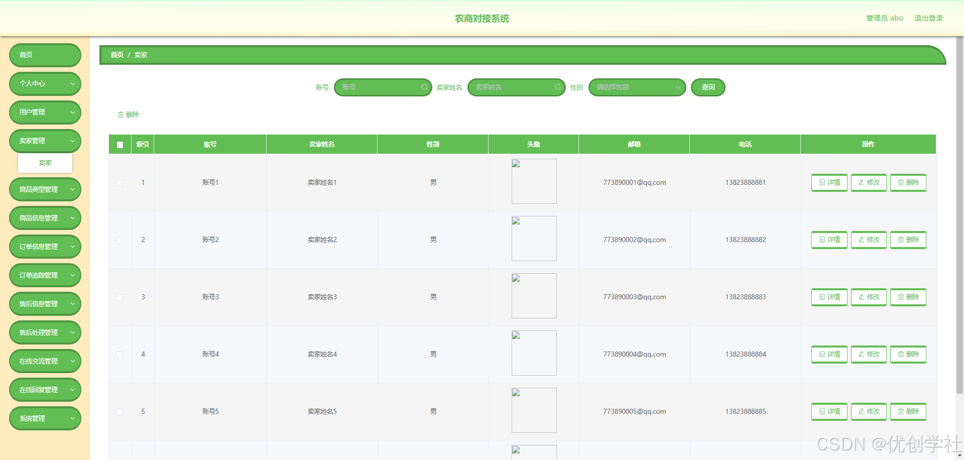Image resolution: width=964 pixels, height=460 pixels.
Task: Edit 账号2 with 修改 button
Action: coord(869,240)
